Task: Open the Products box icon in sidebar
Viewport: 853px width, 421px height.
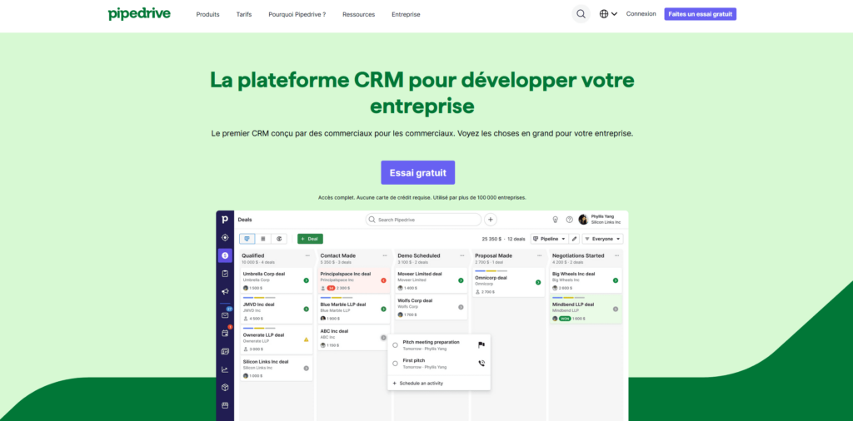Action: 225,388
